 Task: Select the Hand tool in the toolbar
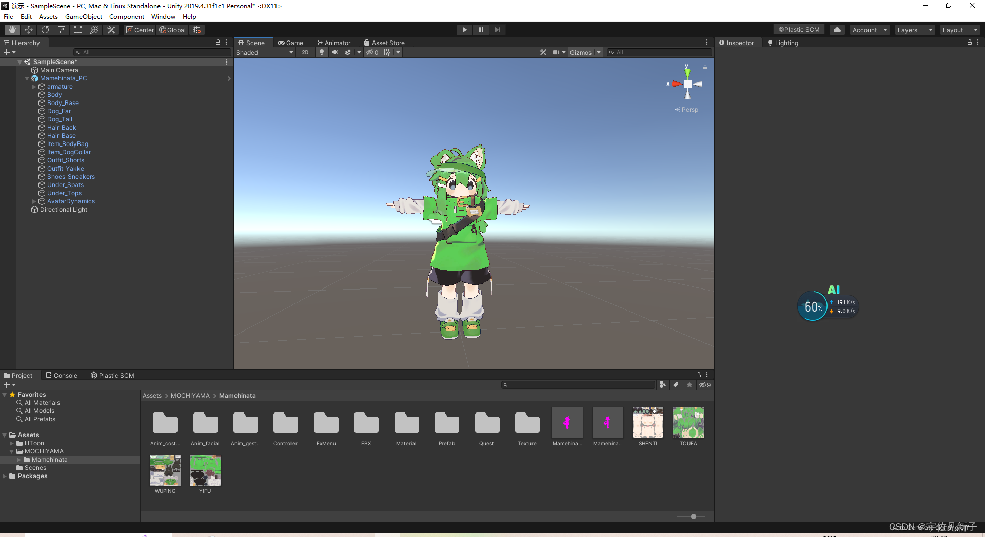click(11, 29)
